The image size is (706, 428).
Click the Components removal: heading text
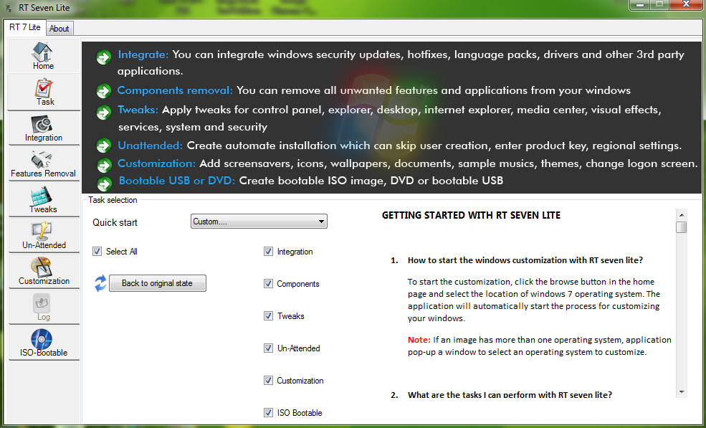point(175,90)
